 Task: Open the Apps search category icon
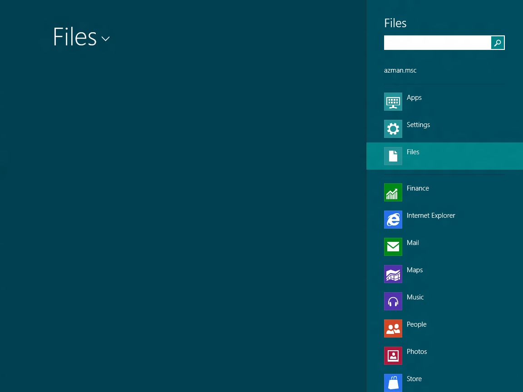[x=393, y=102]
